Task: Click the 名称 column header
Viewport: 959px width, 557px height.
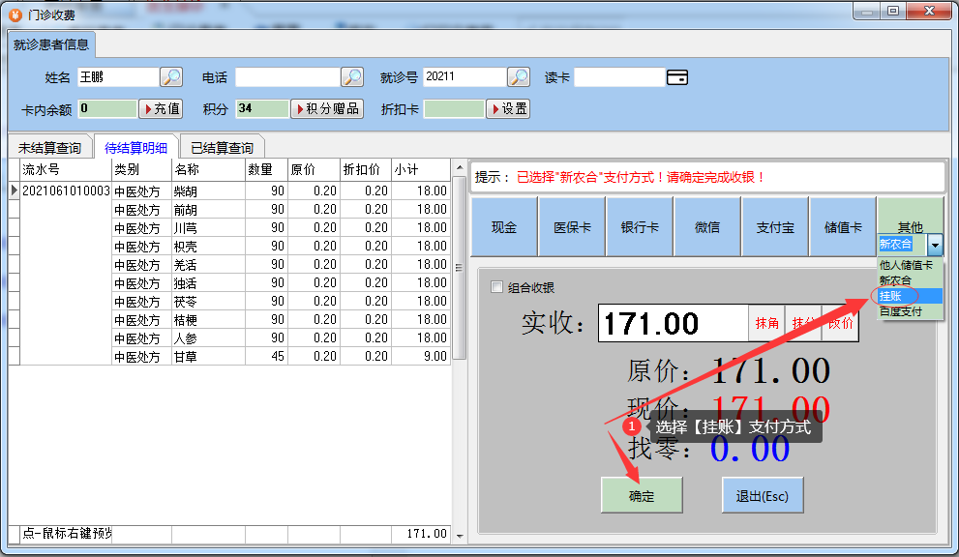Action: click(x=208, y=169)
